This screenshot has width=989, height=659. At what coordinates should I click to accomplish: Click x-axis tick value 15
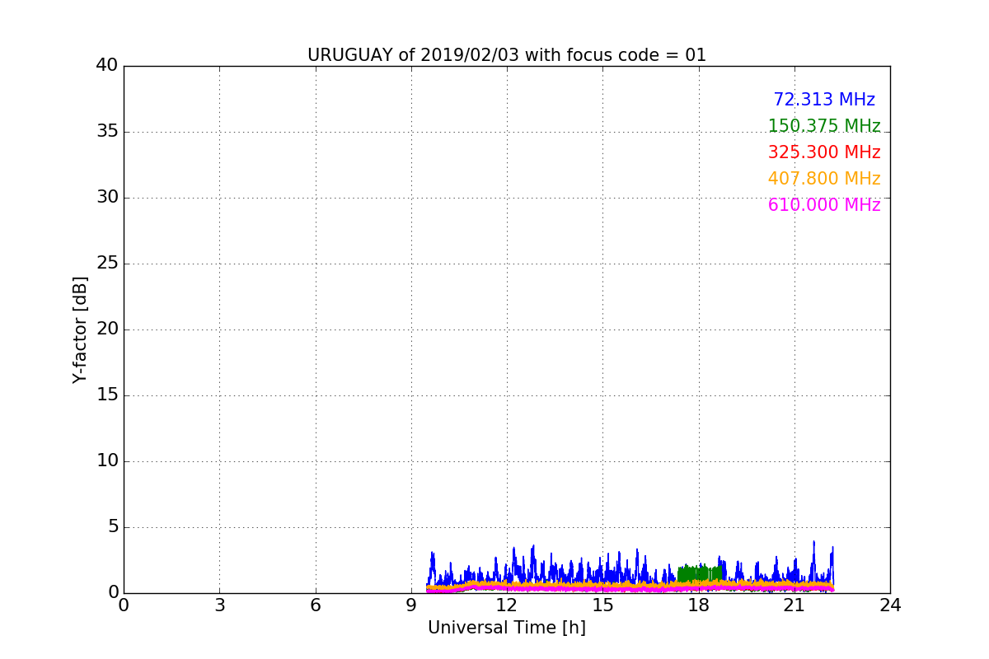click(602, 605)
